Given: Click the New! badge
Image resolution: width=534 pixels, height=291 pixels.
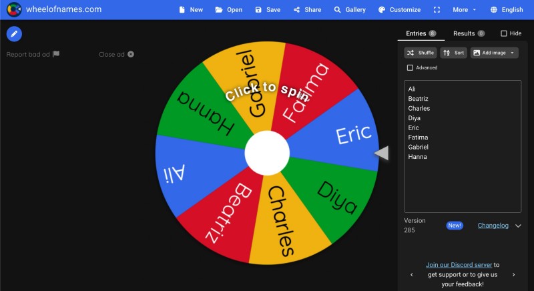Looking at the screenshot, I should click(455, 226).
